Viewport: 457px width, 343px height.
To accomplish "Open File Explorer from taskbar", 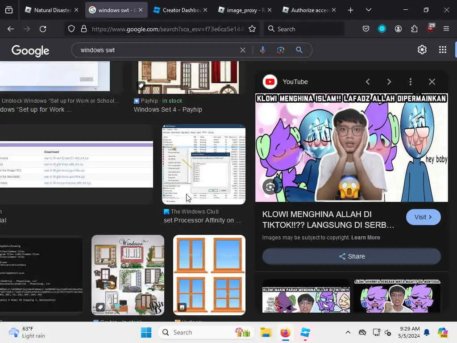I will (x=266, y=332).
